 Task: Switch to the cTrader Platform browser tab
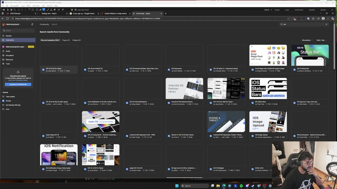pos(115,13)
